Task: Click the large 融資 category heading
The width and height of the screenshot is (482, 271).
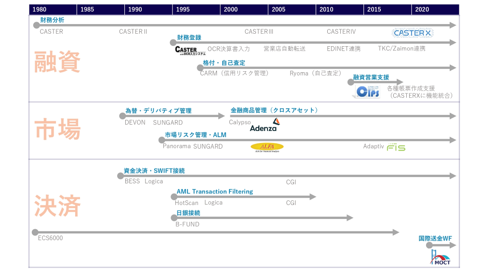Action: coord(57,62)
